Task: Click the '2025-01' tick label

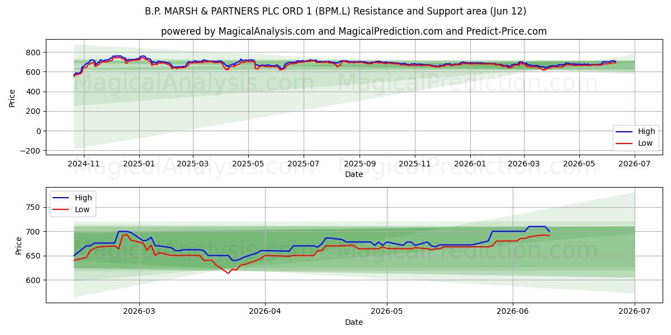Action: pos(139,164)
